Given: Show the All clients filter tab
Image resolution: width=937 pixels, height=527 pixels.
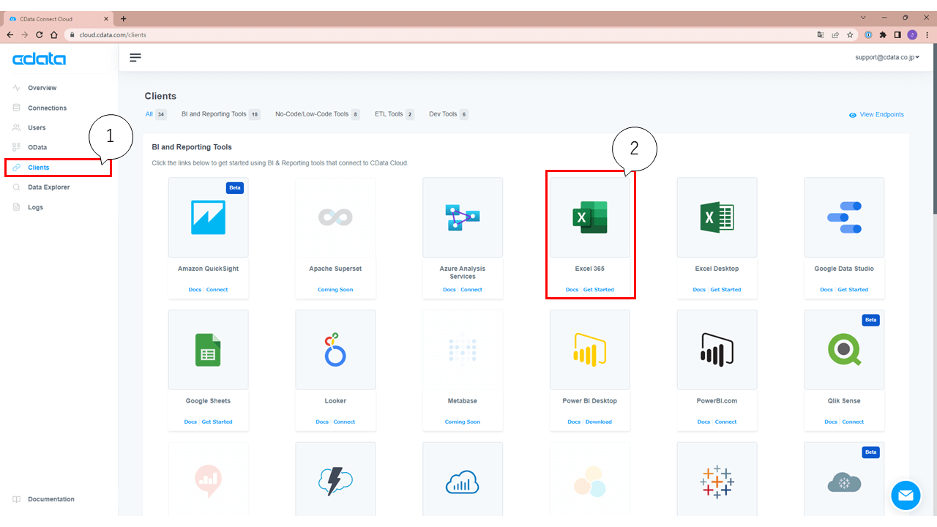Looking at the screenshot, I should point(156,114).
